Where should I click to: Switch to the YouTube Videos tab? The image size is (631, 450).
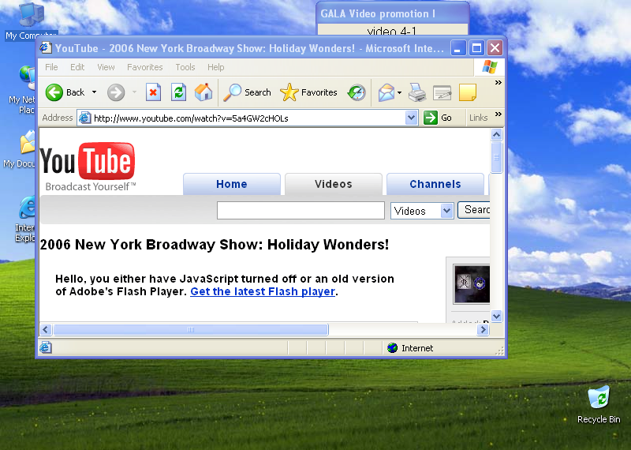[x=333, y=184]
